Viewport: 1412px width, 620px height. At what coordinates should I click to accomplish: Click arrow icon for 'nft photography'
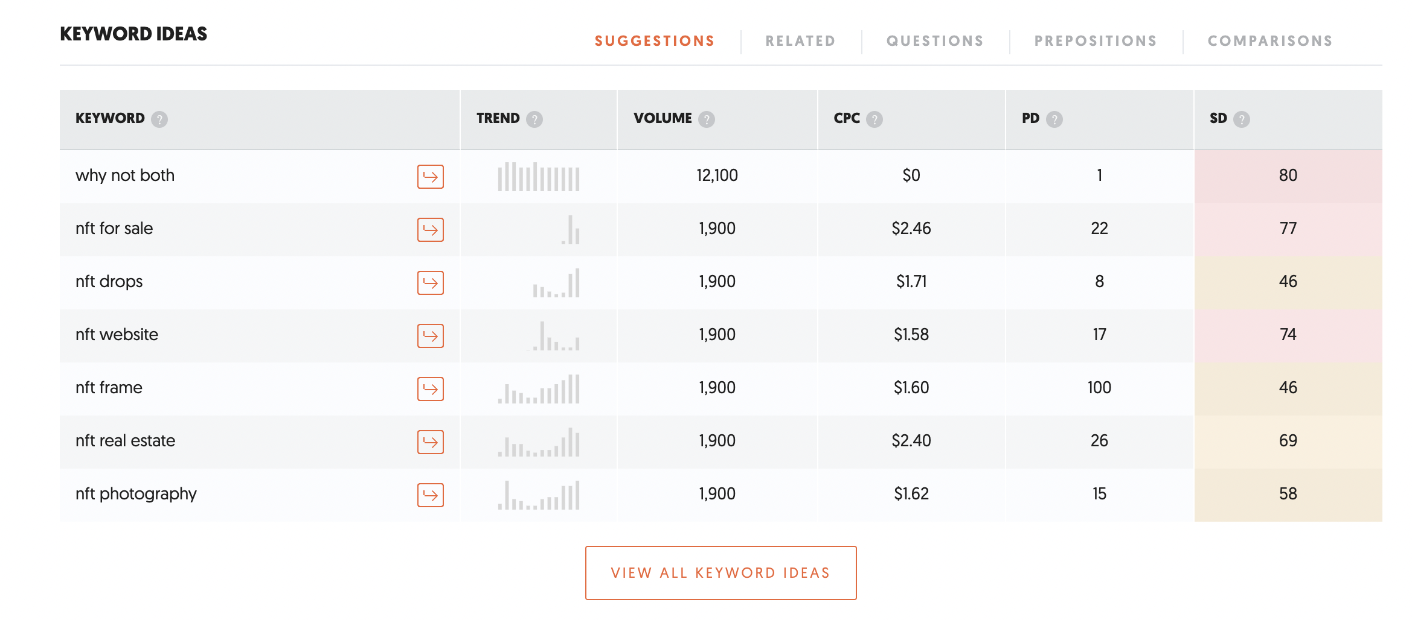[430, 495]
